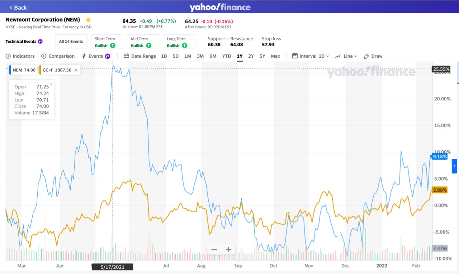
Task: Click the Resistance value 64.08
Action: (237, 45)
